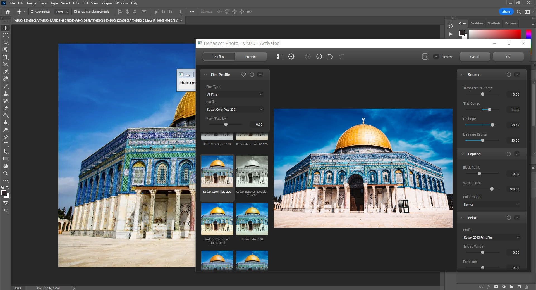
Task: Select the Crop tool
Action: [6, 57]
